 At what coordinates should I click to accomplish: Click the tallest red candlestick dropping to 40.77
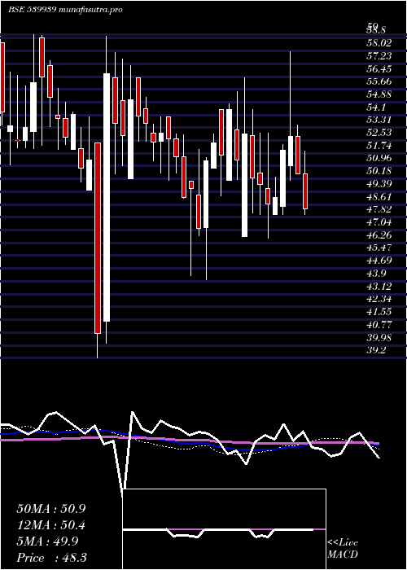tap(98, 238)
